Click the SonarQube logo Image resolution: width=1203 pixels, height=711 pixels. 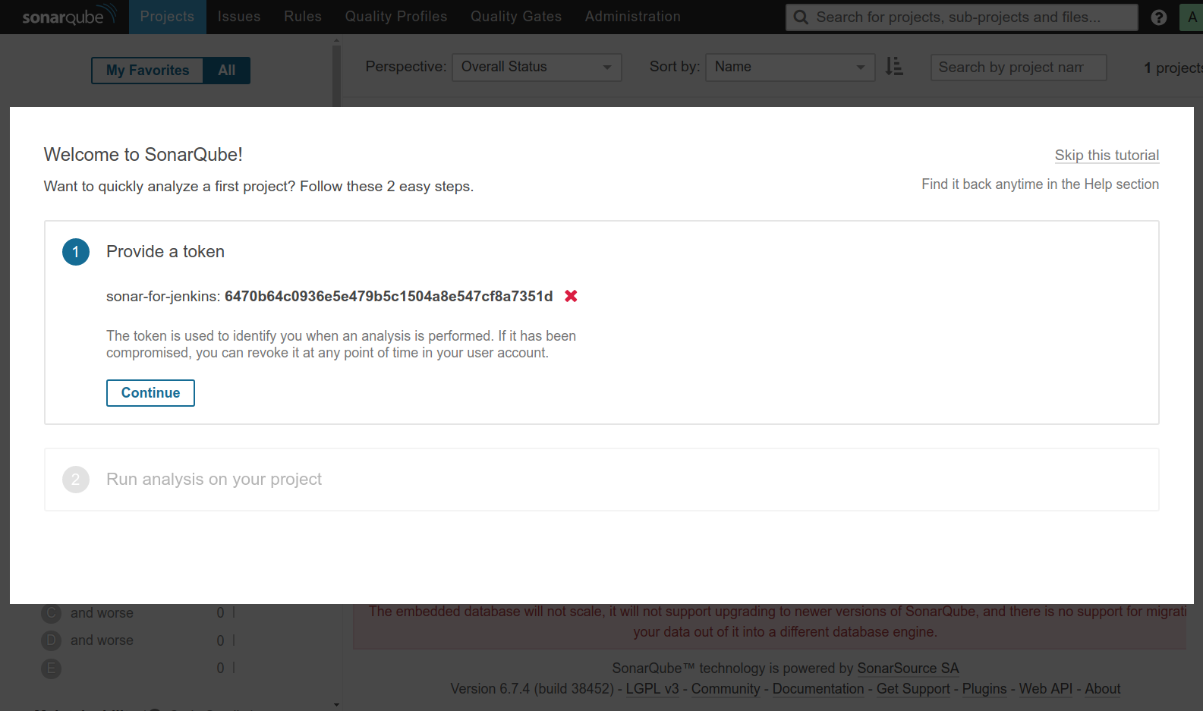(x=68, y=16)
